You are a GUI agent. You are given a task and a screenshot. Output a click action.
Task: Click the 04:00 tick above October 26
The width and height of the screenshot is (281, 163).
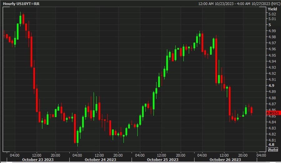click(x=202, y=155)
